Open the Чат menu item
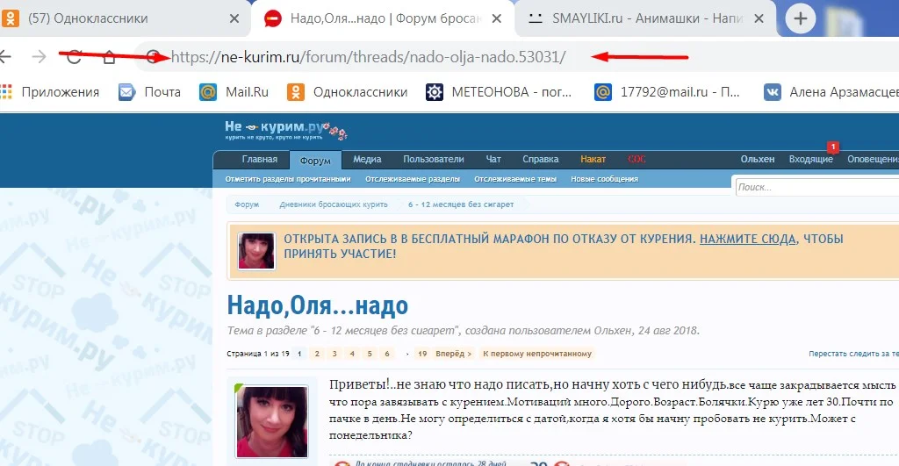This screenshot has height=466, width=899. point(493,160)
